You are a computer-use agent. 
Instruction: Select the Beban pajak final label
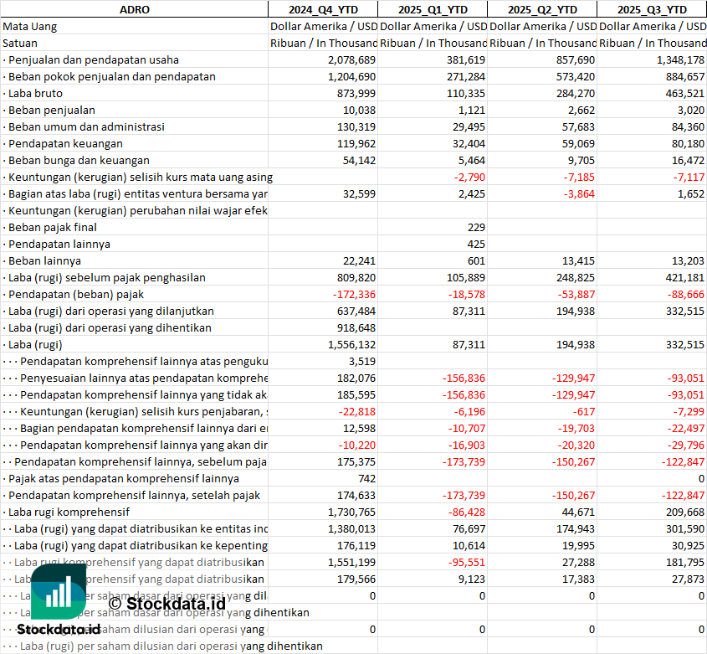point(53,227)
